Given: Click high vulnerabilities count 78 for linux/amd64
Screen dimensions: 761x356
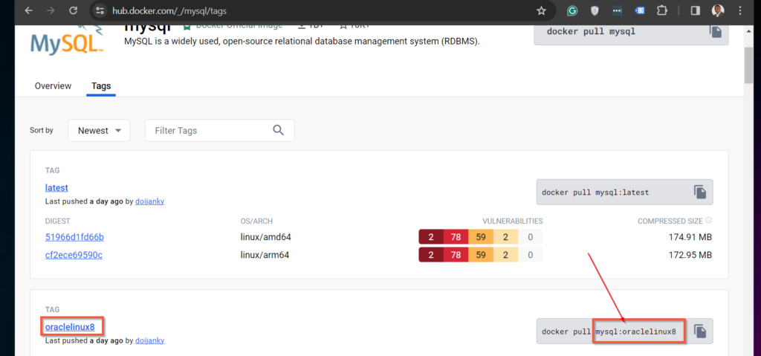Looking at the screenshot, I should pyautogui.click(x=456, y=238).
